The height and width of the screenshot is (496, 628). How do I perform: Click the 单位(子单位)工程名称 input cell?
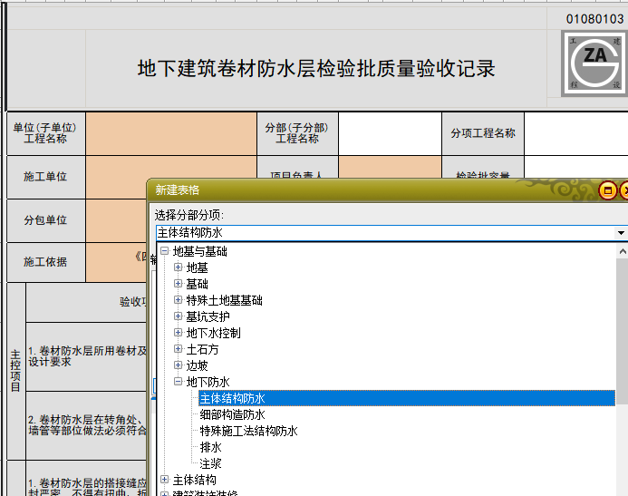click(x=170, y=133)
